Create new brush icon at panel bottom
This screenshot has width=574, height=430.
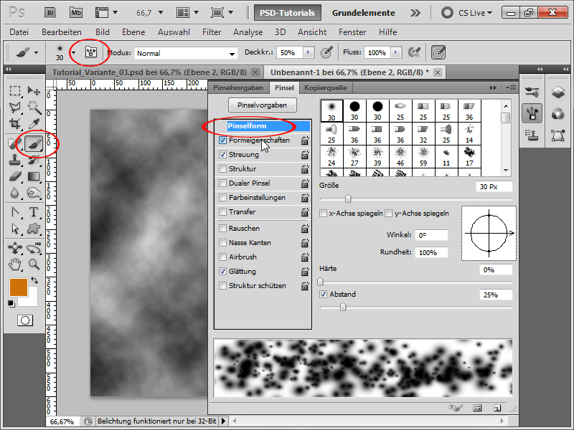[497, 408]
